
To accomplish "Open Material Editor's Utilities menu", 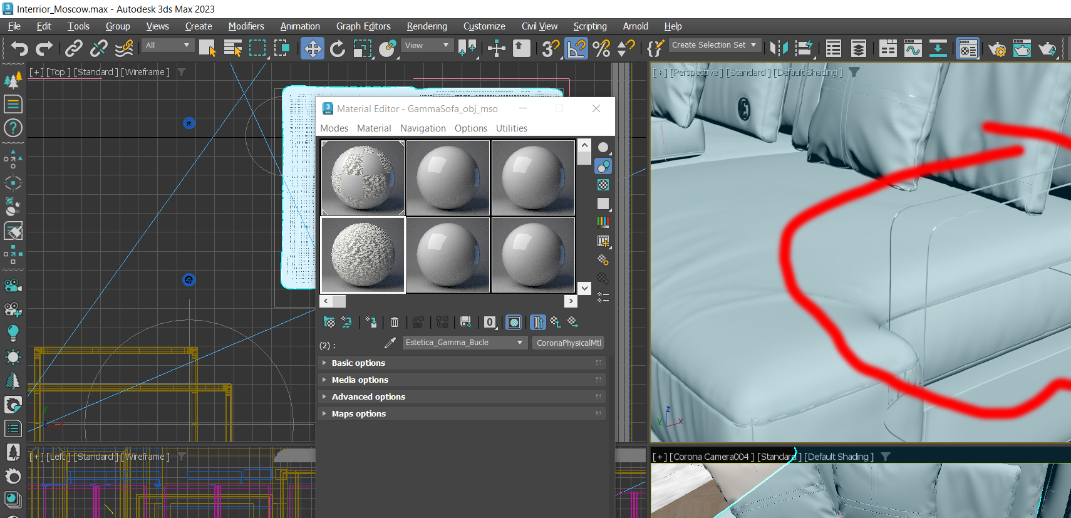I will coord(511,128).
